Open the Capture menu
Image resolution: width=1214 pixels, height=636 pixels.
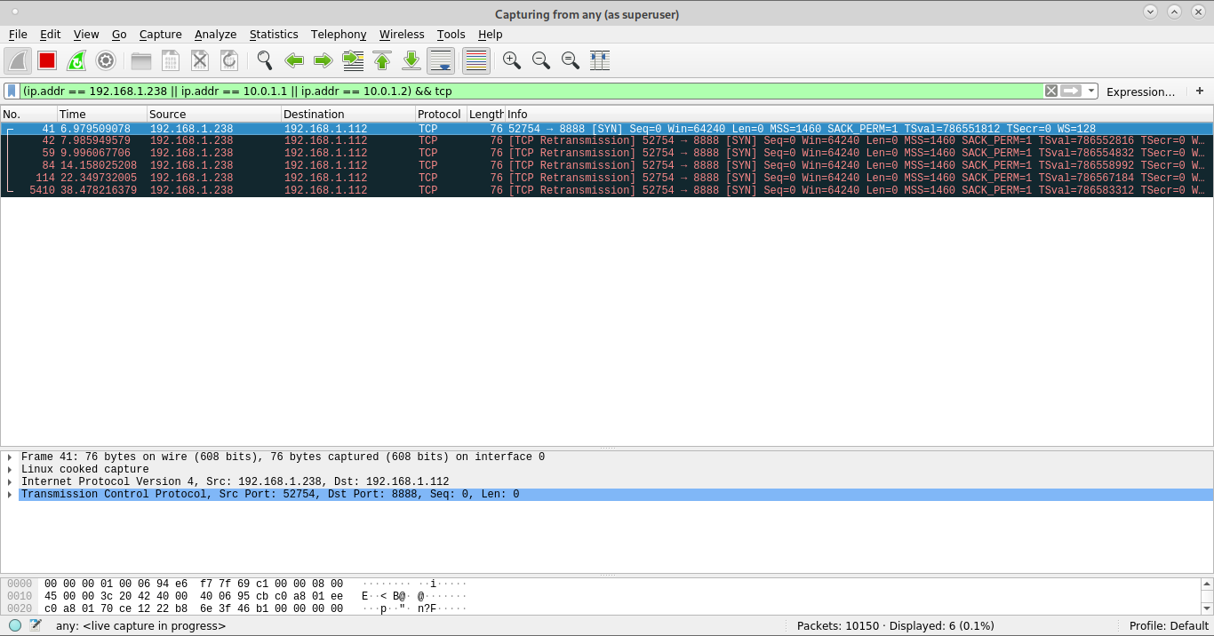tap(161, 34)
